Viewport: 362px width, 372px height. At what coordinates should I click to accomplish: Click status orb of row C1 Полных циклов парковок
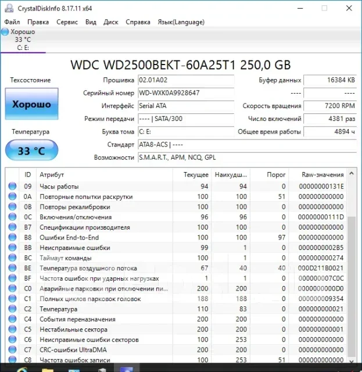tap(12, 298)
